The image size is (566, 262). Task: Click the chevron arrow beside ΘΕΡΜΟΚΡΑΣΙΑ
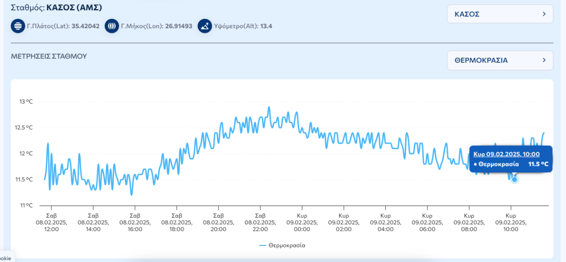544,60
